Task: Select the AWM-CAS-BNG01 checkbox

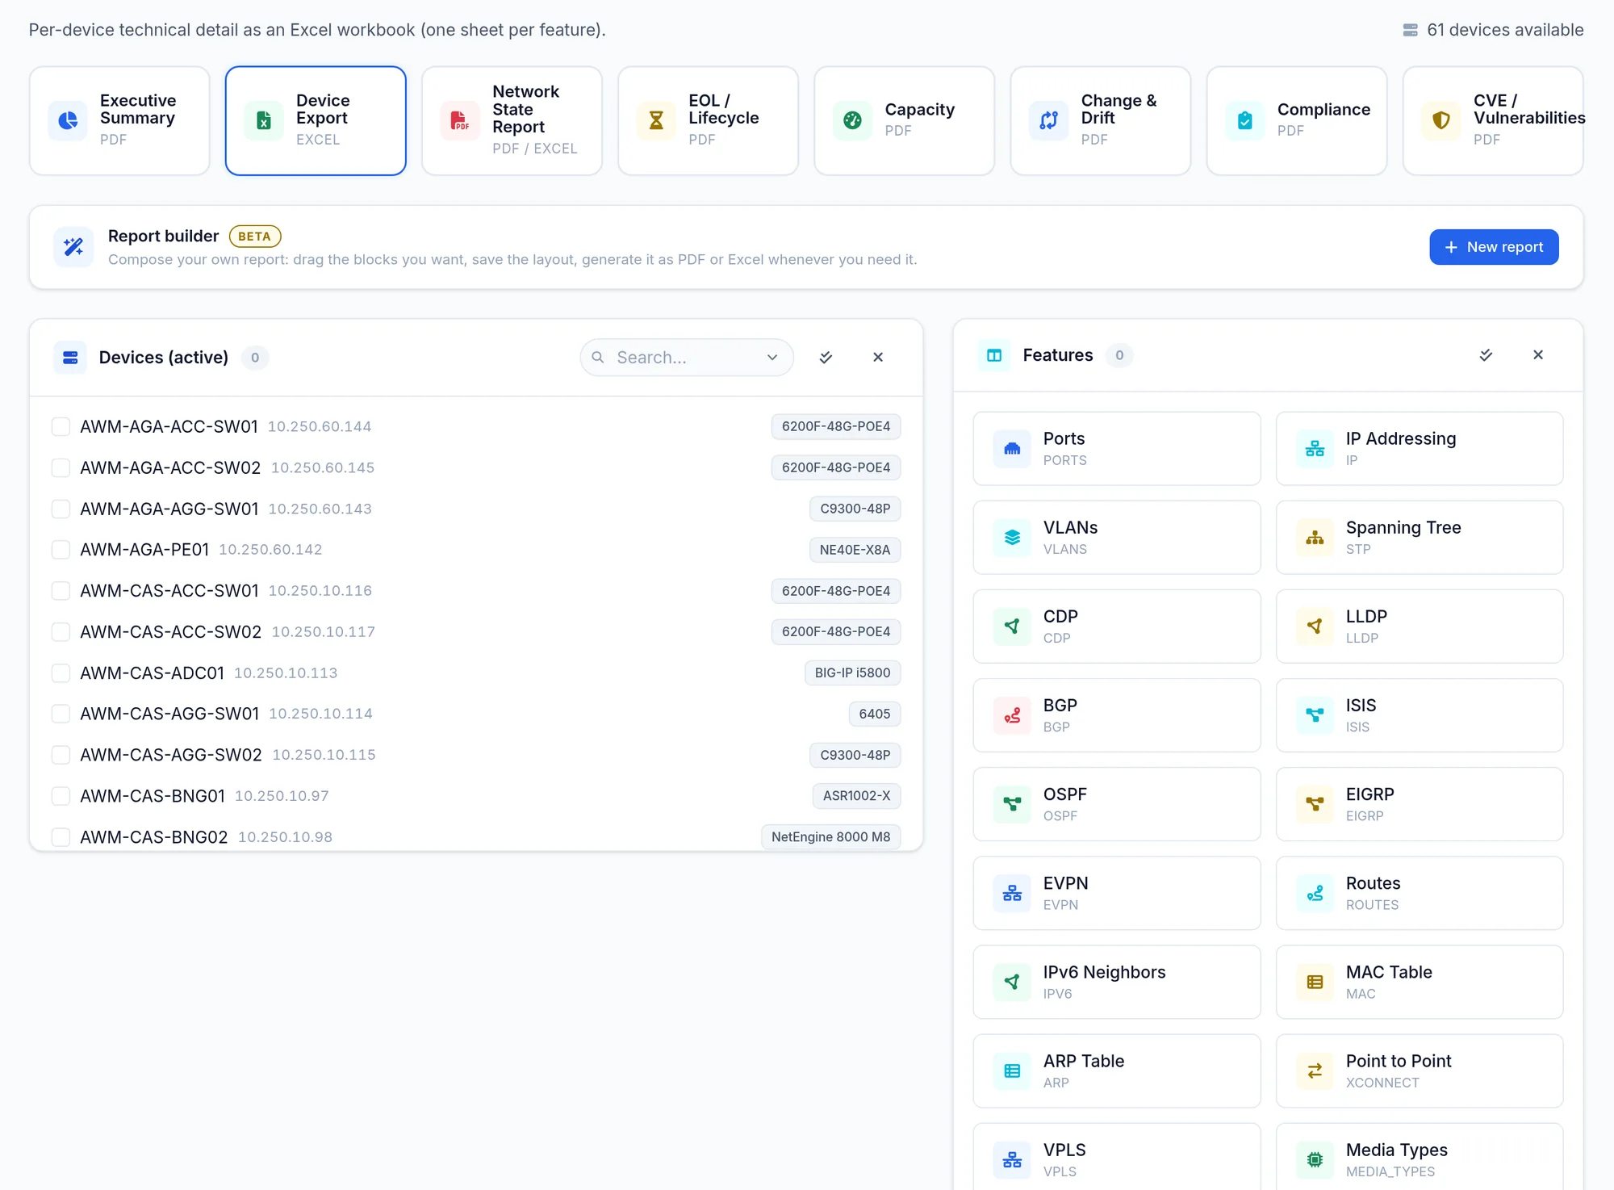Action: pos(61,796)
